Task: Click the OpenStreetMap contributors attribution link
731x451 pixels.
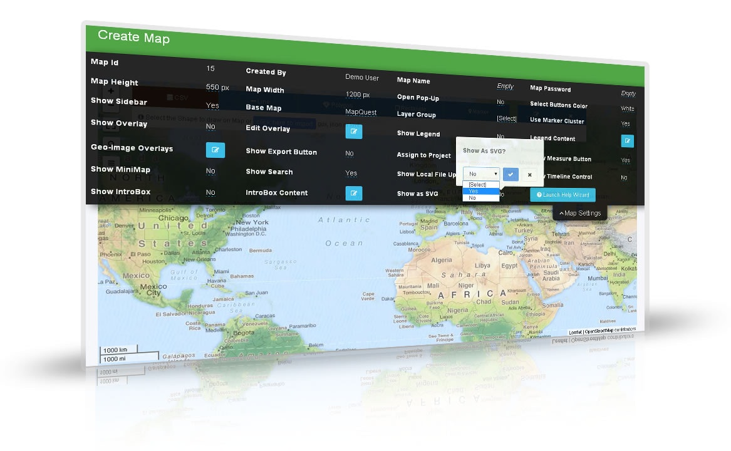Action: pyautogui.click(x=611, y=329)
